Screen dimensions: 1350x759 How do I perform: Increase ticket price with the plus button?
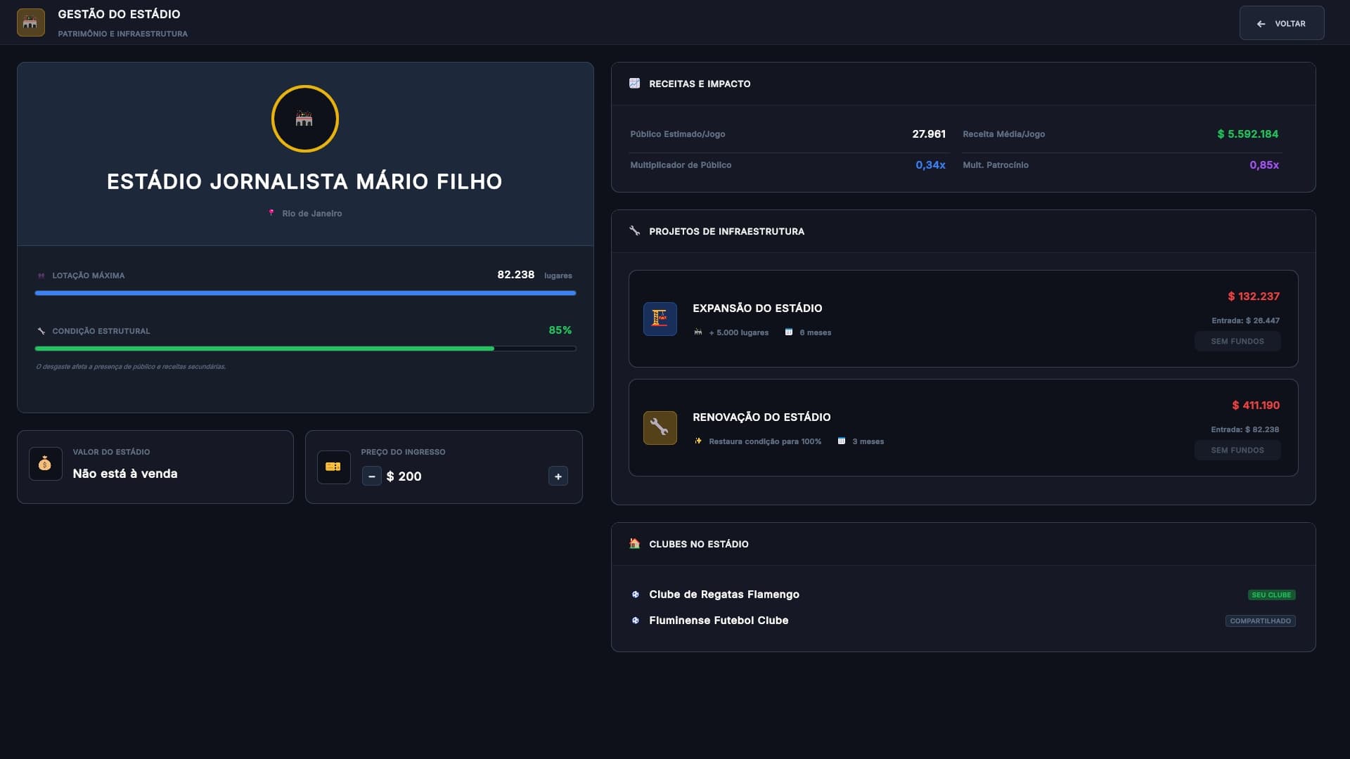point(558,476)
